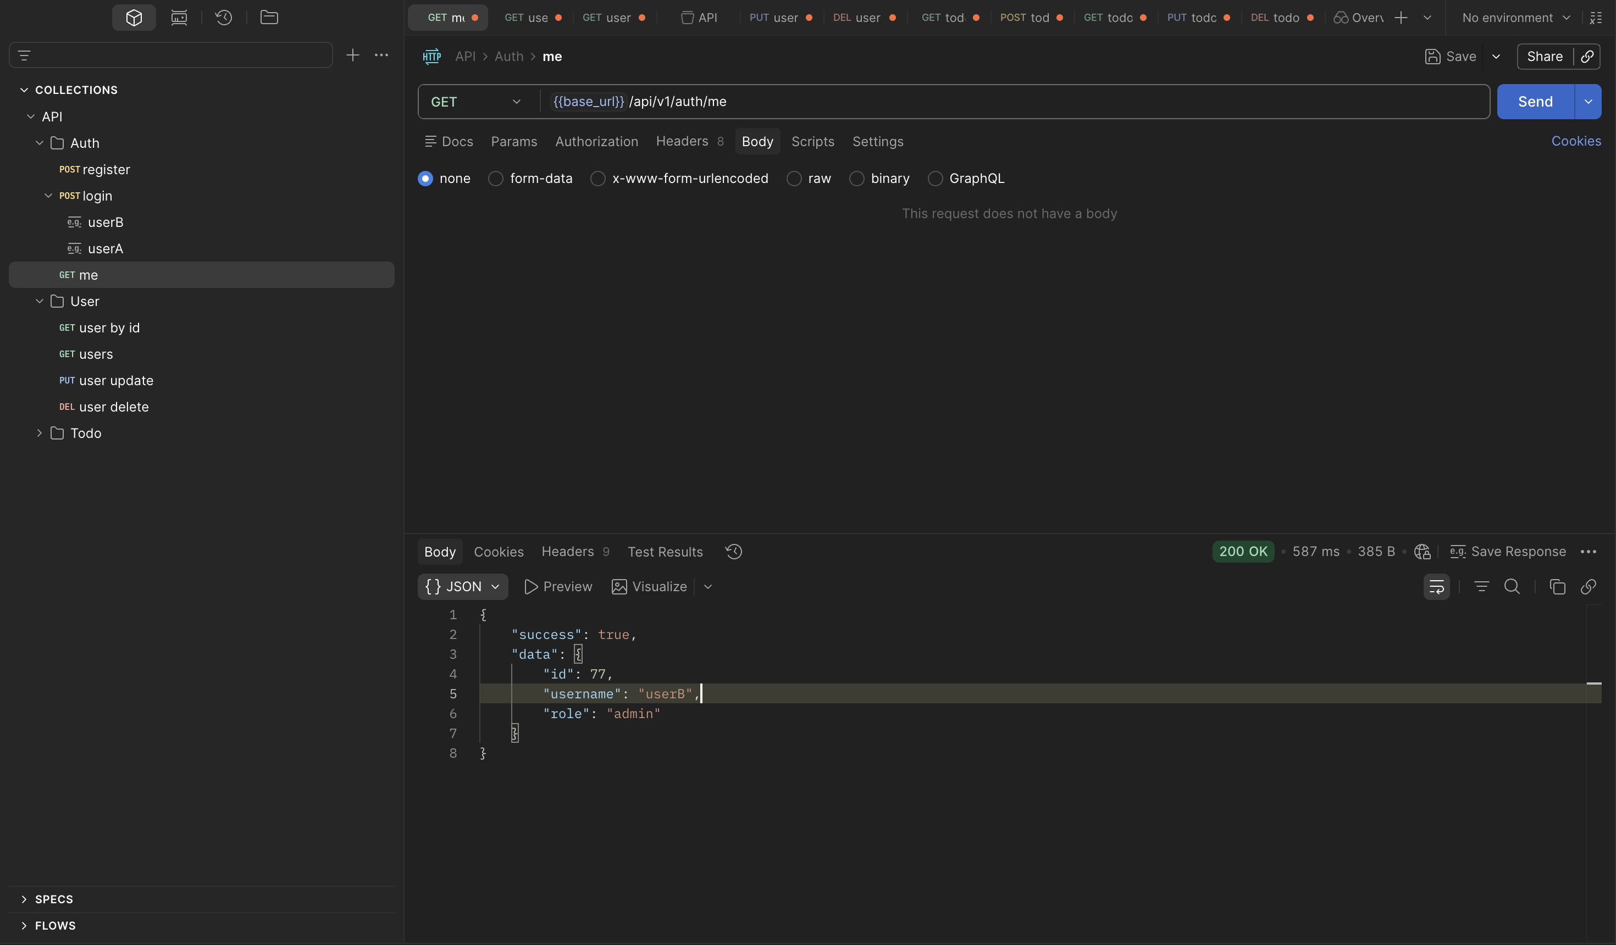Viewport: 1616px width, 945px height.
Task: Search within the response body
Action: [x=1512, y=587]
